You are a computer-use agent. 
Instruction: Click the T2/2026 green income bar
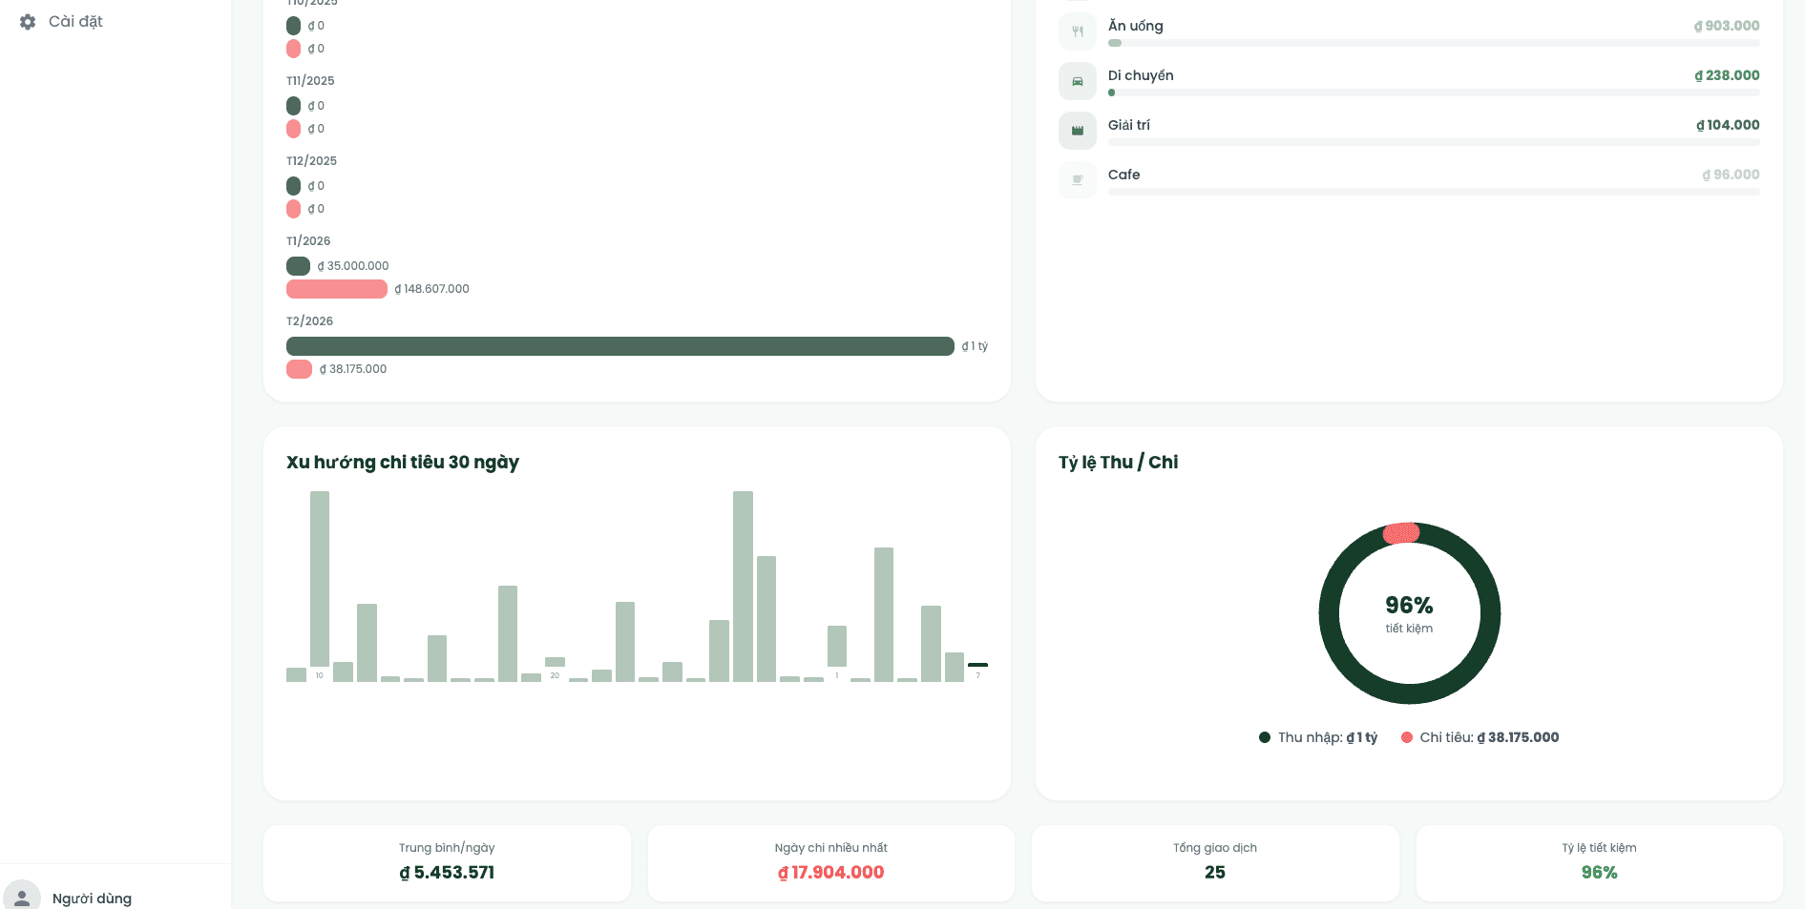coord(619,346)
